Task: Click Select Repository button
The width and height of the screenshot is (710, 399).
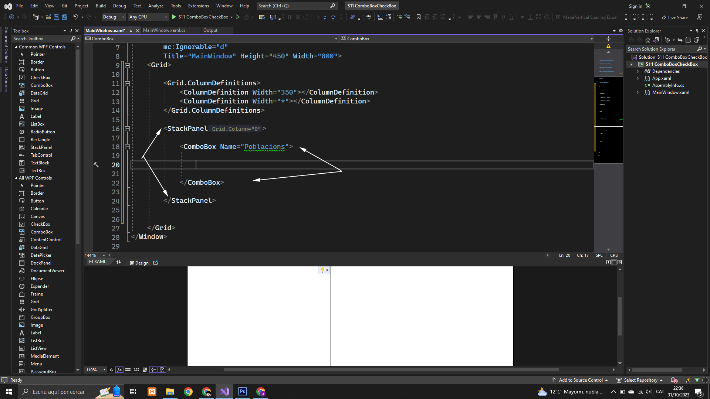Action: 640,380
